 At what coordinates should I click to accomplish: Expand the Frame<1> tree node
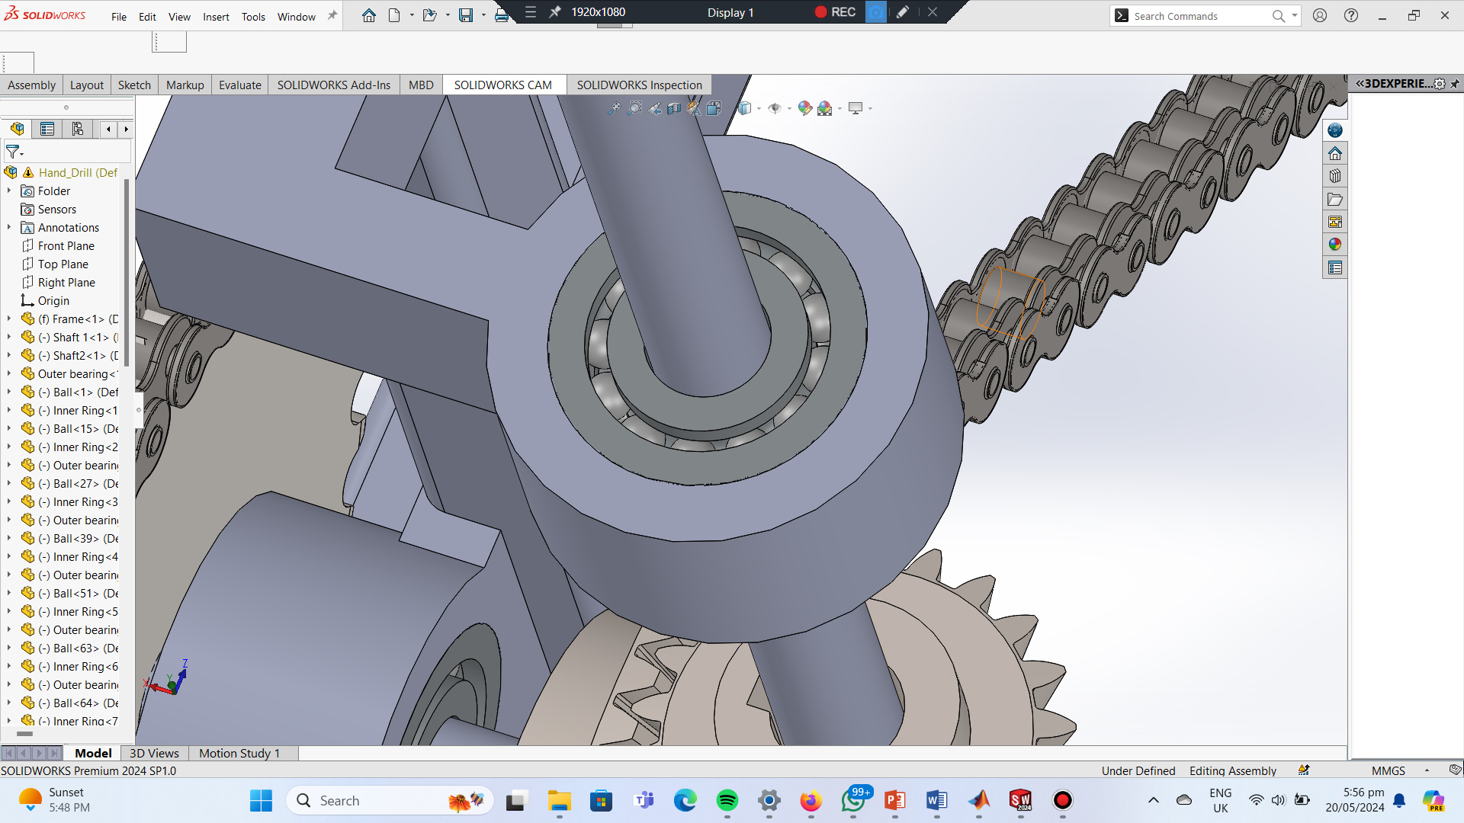(9, 319)
